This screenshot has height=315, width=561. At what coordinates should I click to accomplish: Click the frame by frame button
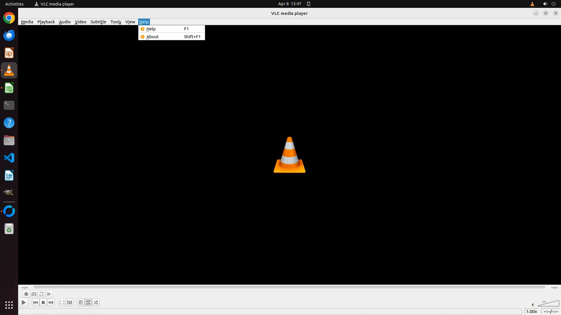(x=49, y=294)
